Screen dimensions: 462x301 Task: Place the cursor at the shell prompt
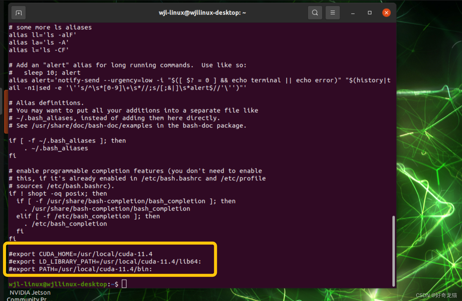tap(124, 283)
